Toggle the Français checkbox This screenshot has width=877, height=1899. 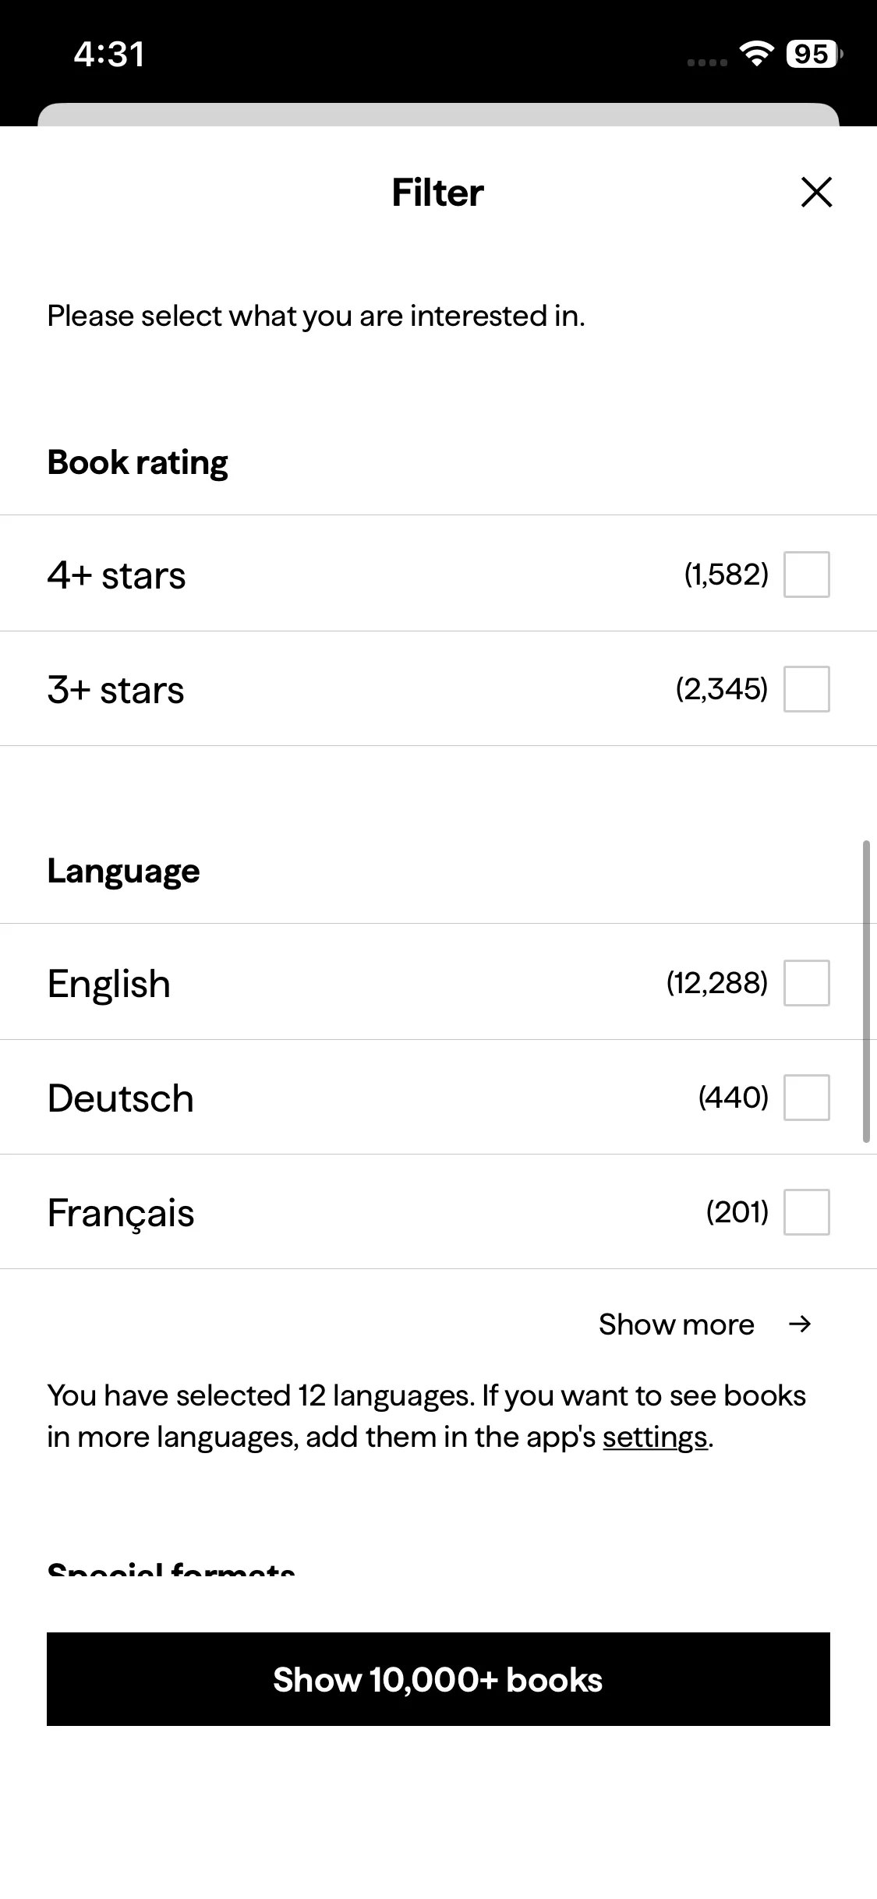point(806,1212)
